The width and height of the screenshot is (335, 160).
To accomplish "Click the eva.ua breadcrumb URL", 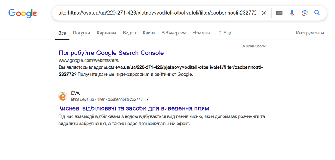I will (107, 99).
